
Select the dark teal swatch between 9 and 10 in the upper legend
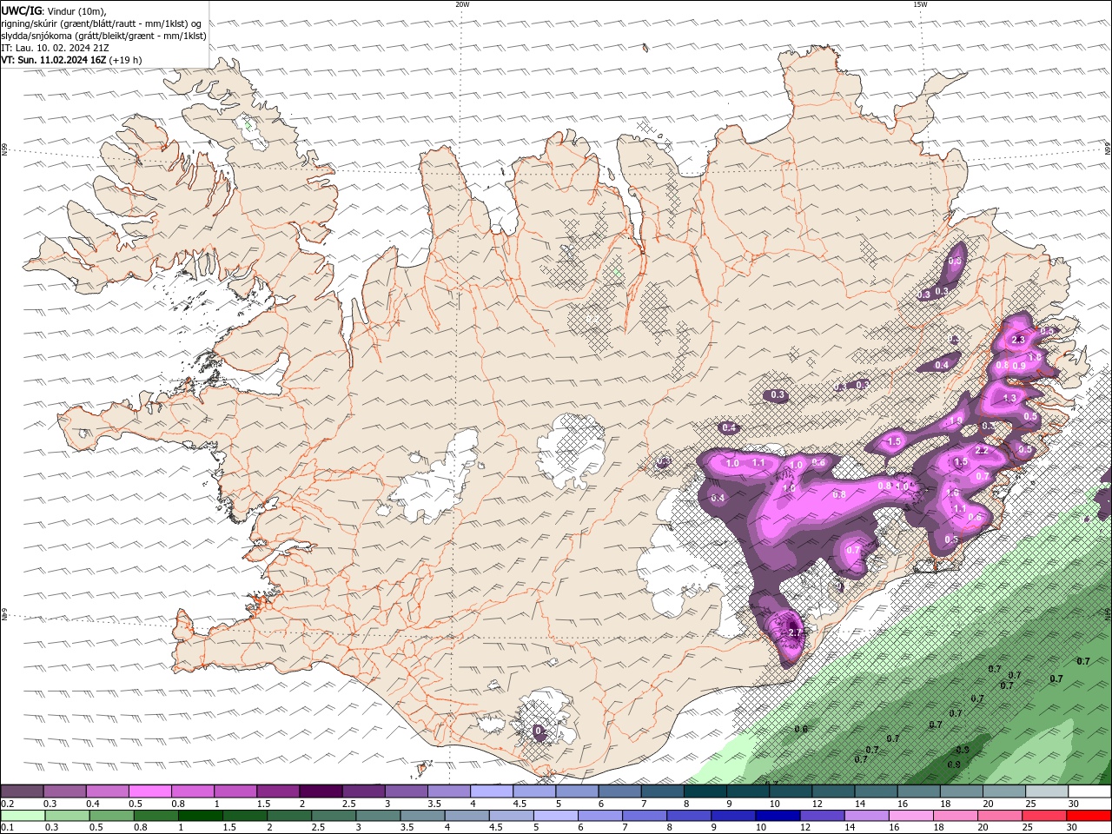click(x=747, y=791)
